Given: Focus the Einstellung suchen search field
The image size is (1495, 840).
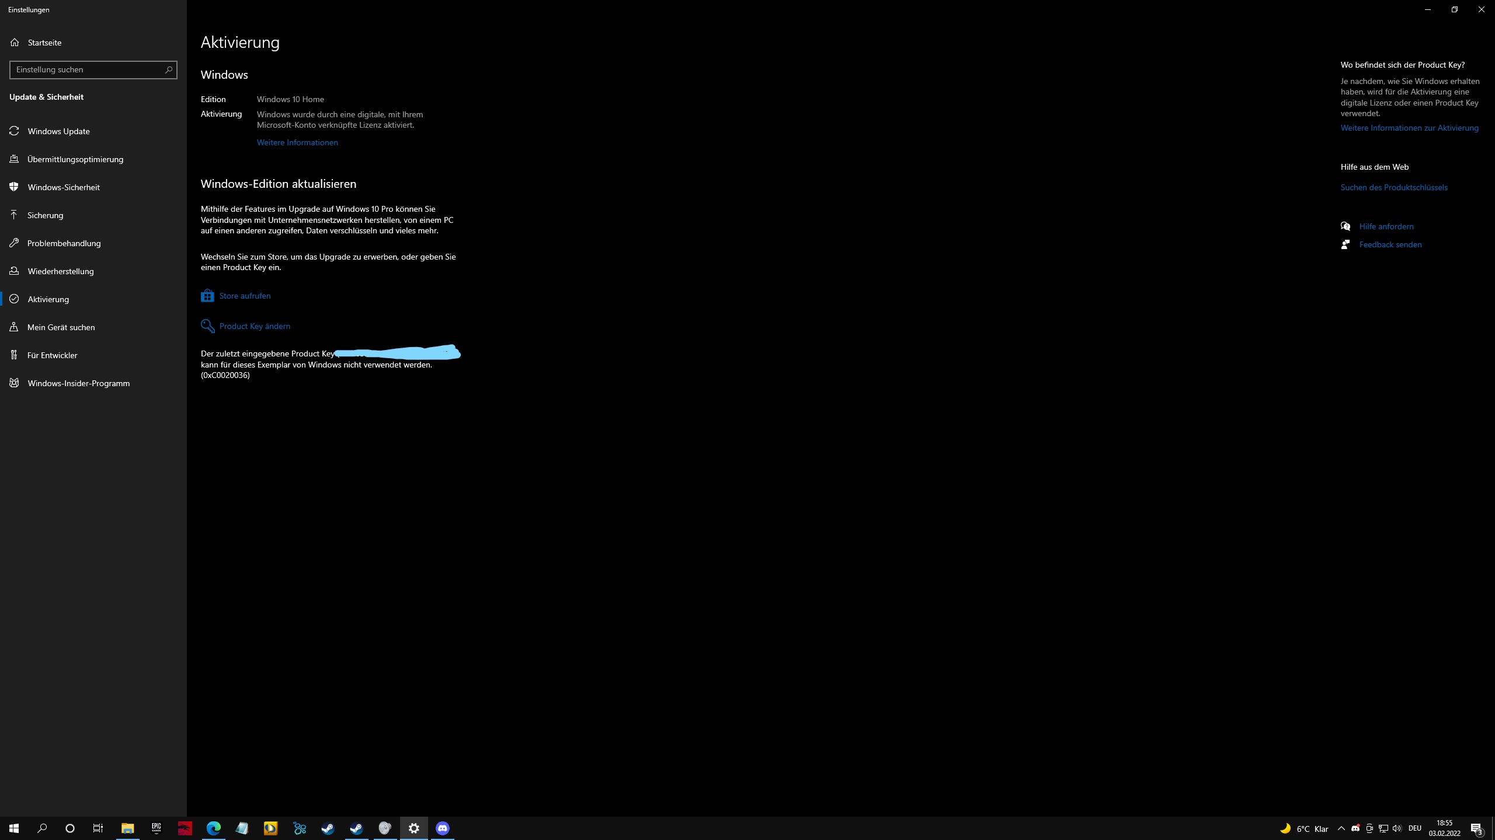Looking at the screenshot, I should coord(88,70).
